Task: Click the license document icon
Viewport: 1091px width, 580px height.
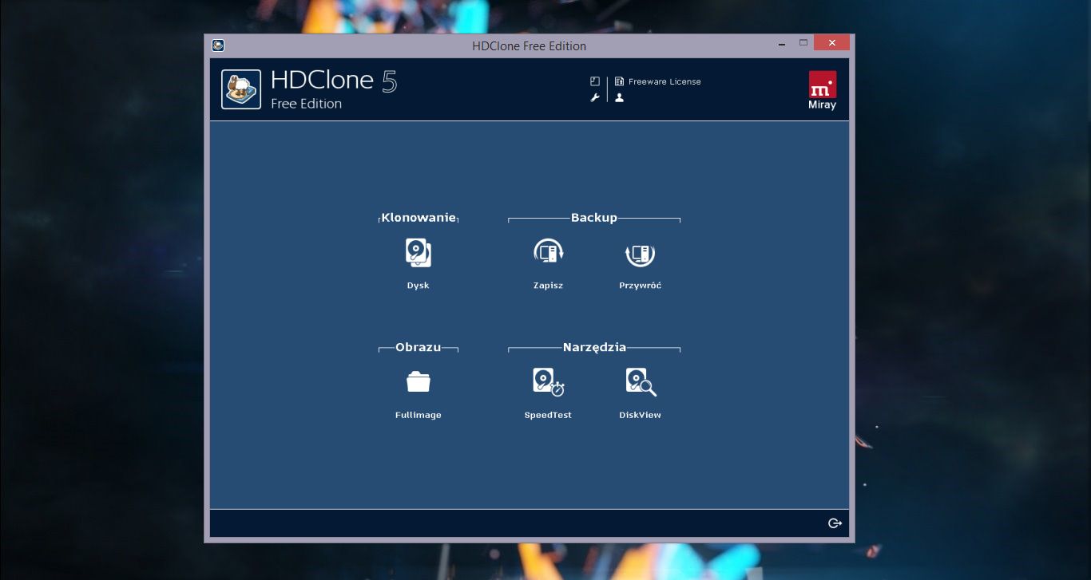Action: pyautogui.click(x=619, y=81)
